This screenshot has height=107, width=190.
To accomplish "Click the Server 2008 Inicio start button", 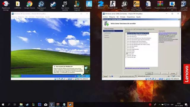I will 105,76.
